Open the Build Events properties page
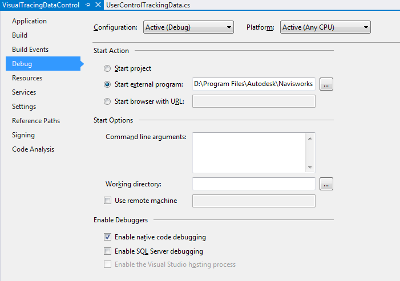This screenshot has height=281, width=400. tap(30, 50)
